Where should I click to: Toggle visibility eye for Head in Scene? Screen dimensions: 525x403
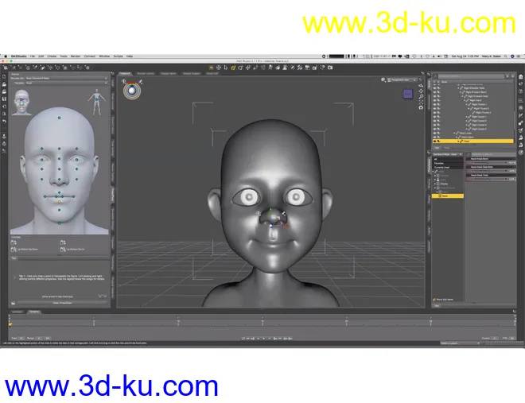pyautogui.click(x=434, y=141)
